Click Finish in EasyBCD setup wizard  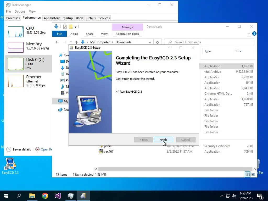coord(163,140)
